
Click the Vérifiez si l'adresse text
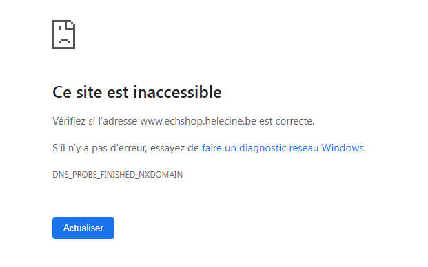coord(94,121)
